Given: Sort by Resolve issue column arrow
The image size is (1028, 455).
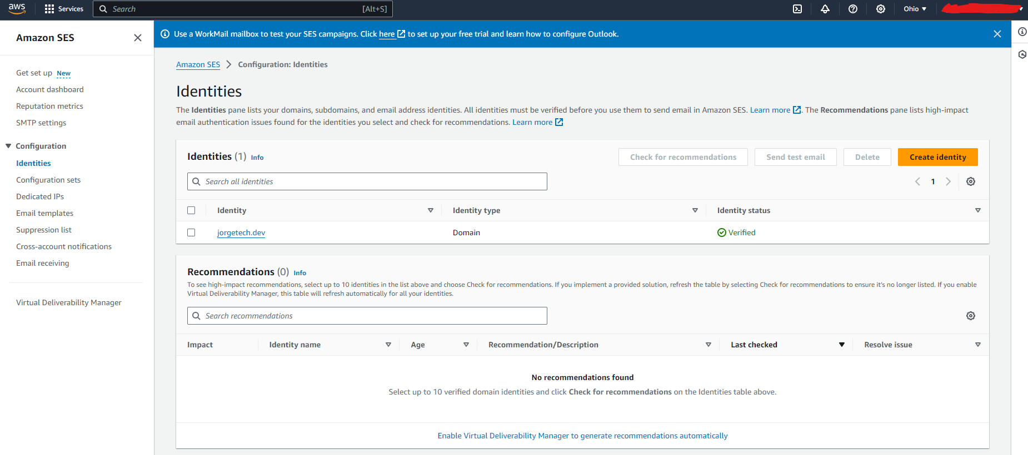Looking at the screenshot, I should (x=978, y=345).
